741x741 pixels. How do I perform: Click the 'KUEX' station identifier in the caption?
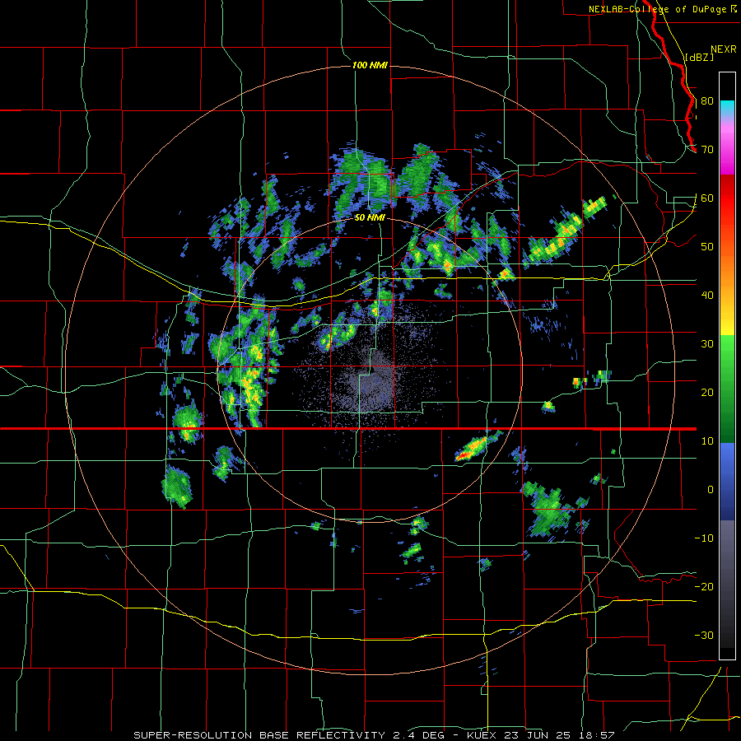pyautogui.click(x=482, y=735)
